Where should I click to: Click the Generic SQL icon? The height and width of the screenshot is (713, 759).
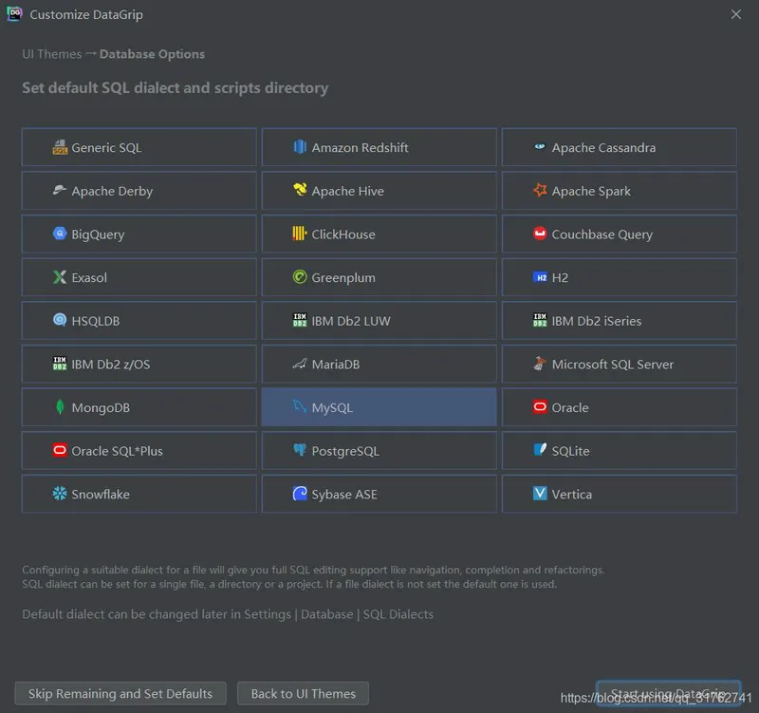click(60, 147)
